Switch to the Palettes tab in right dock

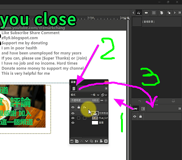pyautogui.click(x=161, y=13)
